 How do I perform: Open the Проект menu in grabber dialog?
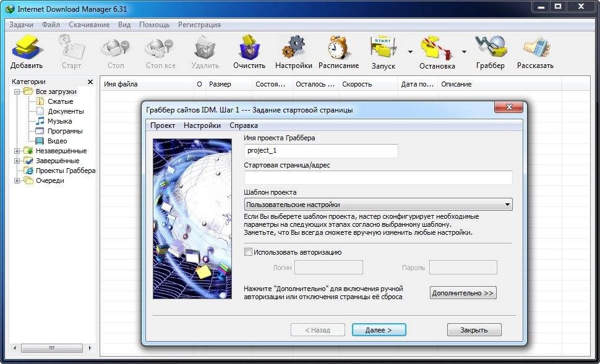click(x=163, y=125)
